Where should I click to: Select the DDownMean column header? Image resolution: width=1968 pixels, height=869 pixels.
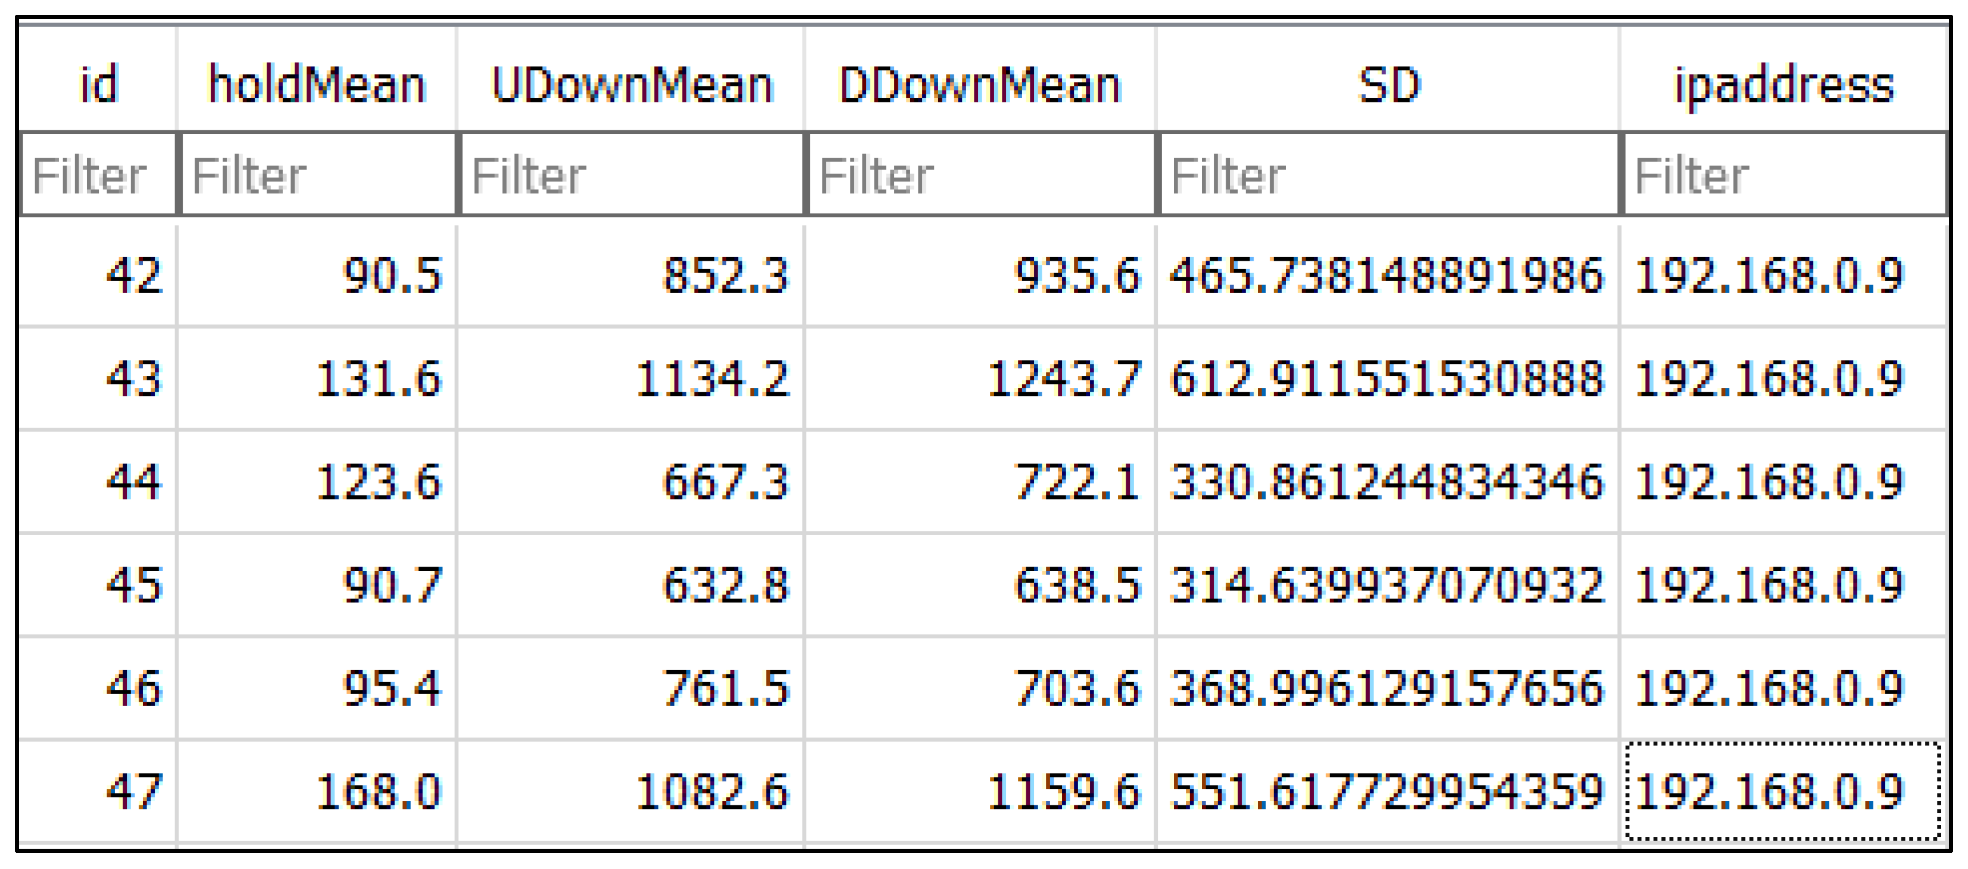[980, 83]
